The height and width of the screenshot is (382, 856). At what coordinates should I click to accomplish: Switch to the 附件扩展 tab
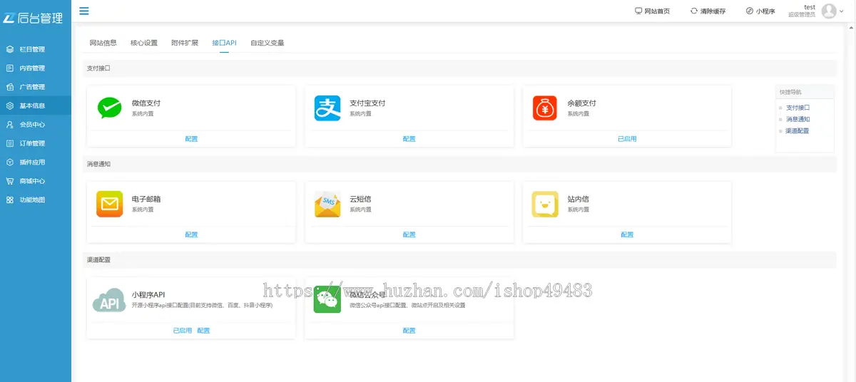click(185, 43)
